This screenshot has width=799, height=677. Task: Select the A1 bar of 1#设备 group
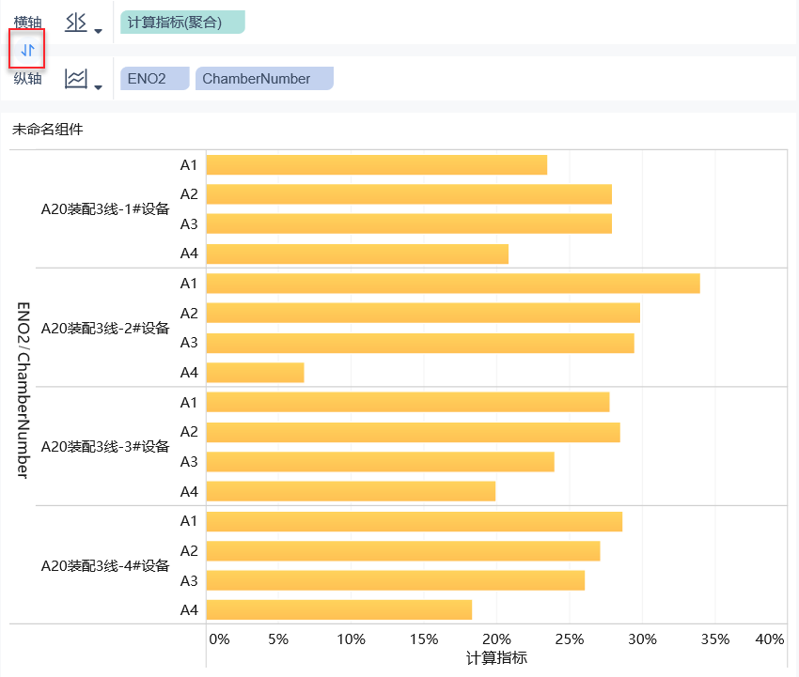376,165
